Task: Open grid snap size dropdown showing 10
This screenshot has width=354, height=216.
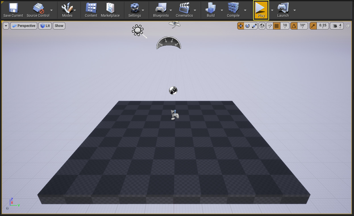Action: point(285,26)
